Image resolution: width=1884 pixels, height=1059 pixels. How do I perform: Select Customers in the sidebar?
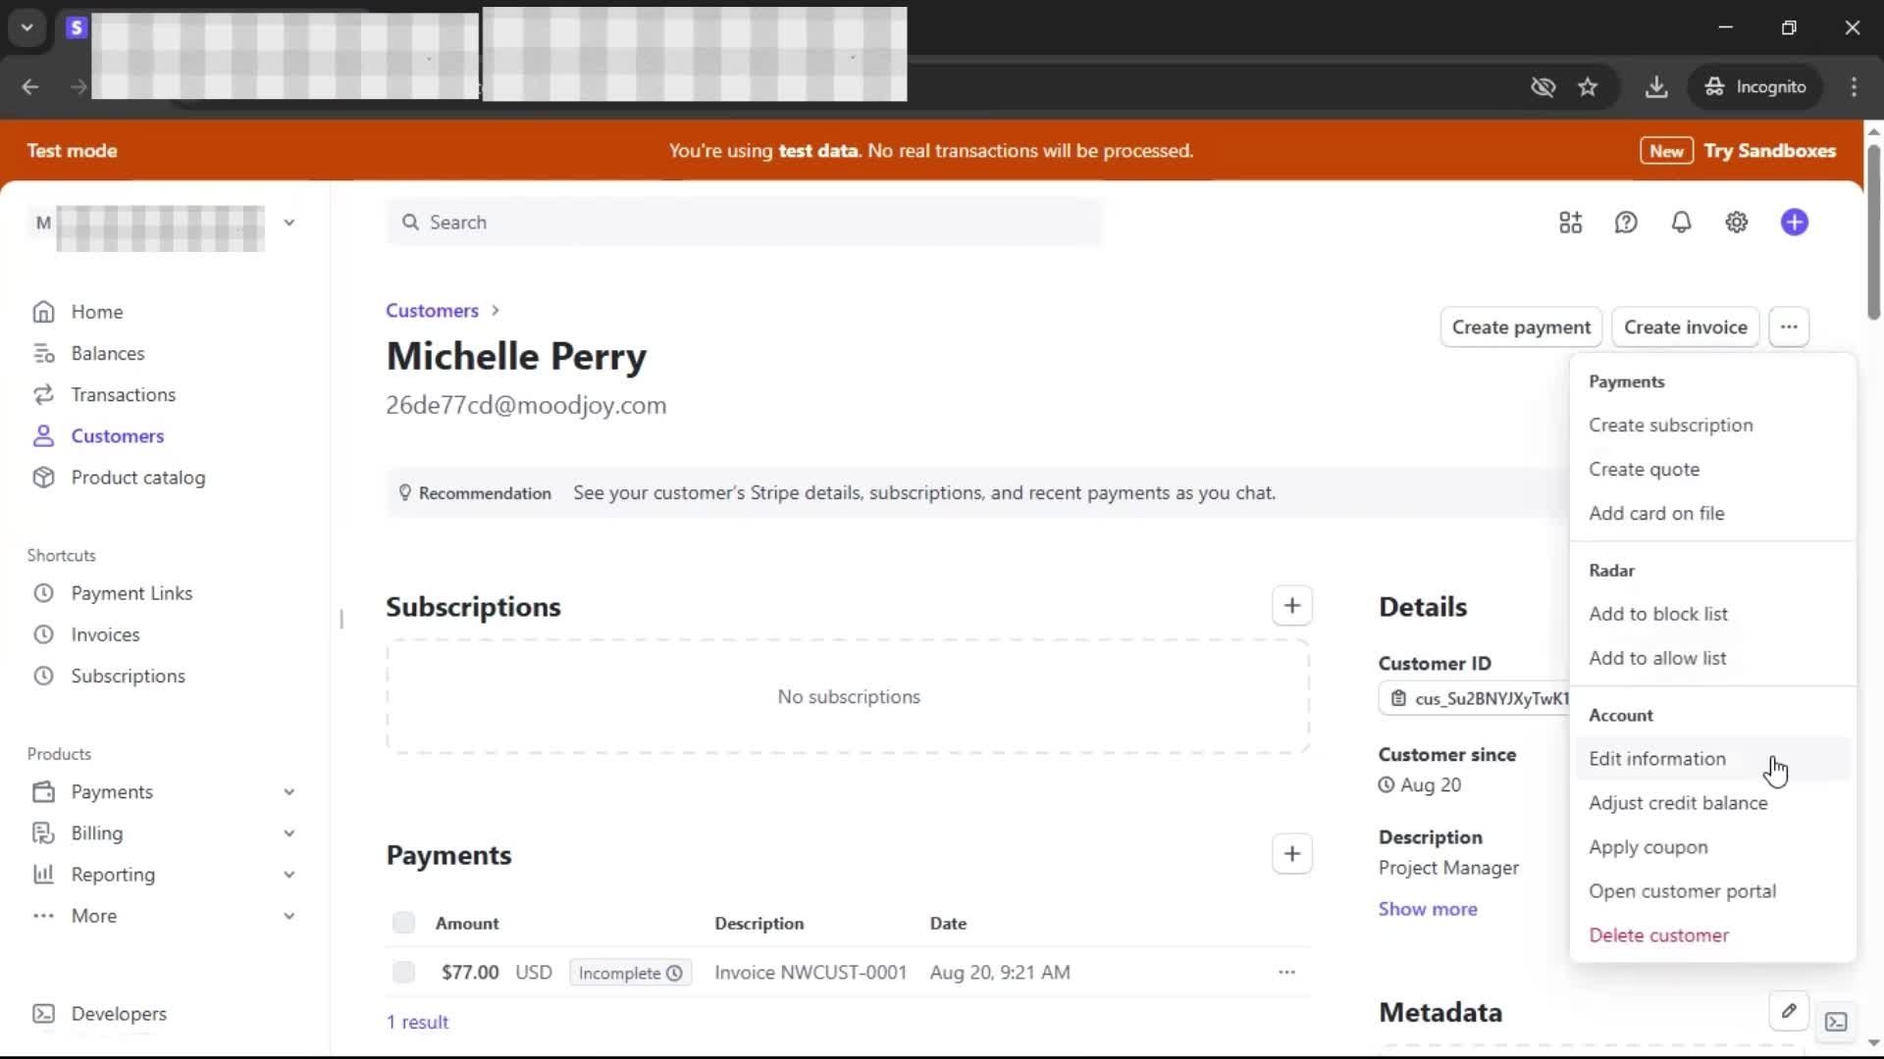pos(117,435)
